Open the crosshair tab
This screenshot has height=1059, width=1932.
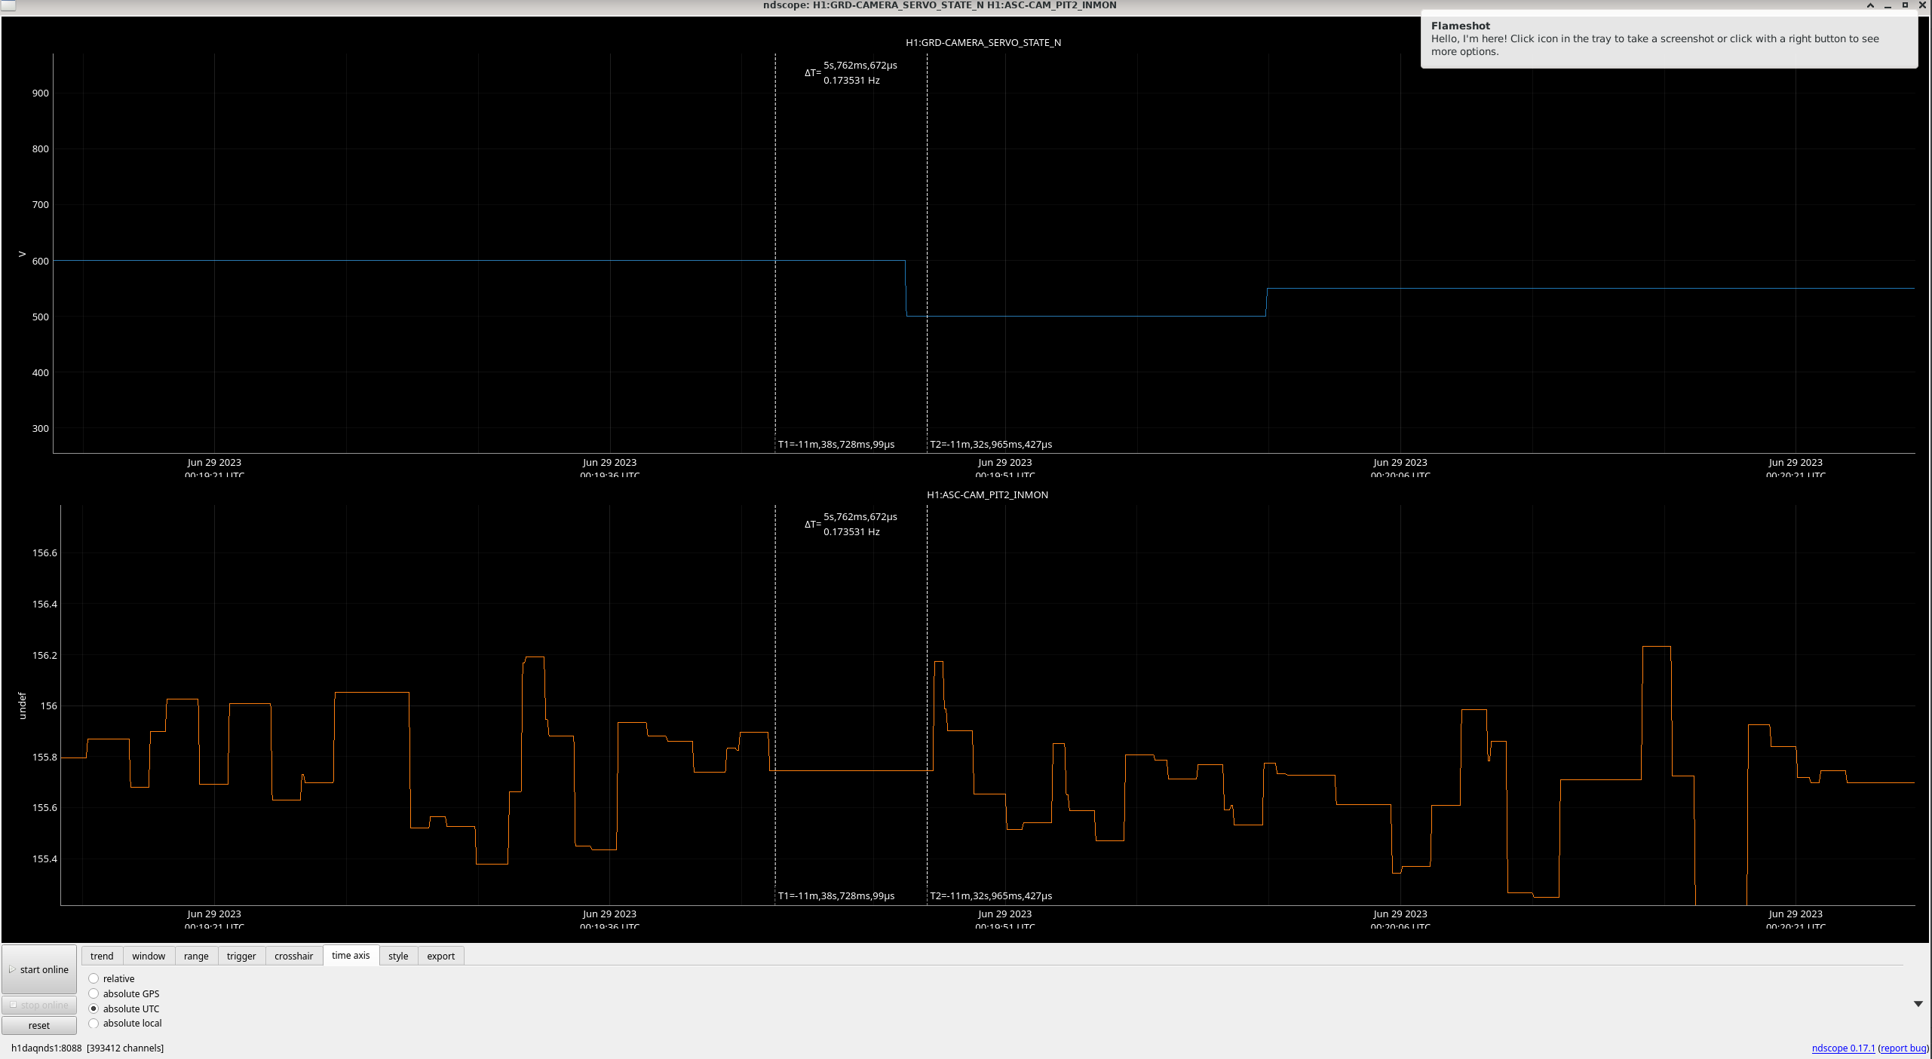coord(293,956)
